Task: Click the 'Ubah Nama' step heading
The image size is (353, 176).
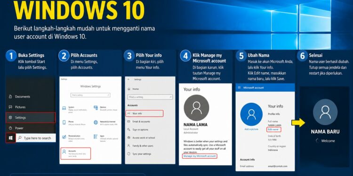Action: click(x=258, y=55)
